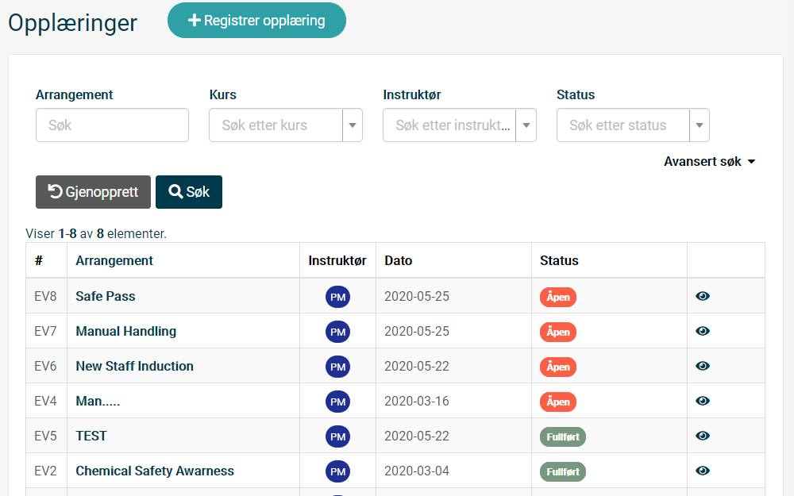Reset filters with the Gjenopprett button
The width and height of the screenshot is (794, 496).
(x=93, y=192)
